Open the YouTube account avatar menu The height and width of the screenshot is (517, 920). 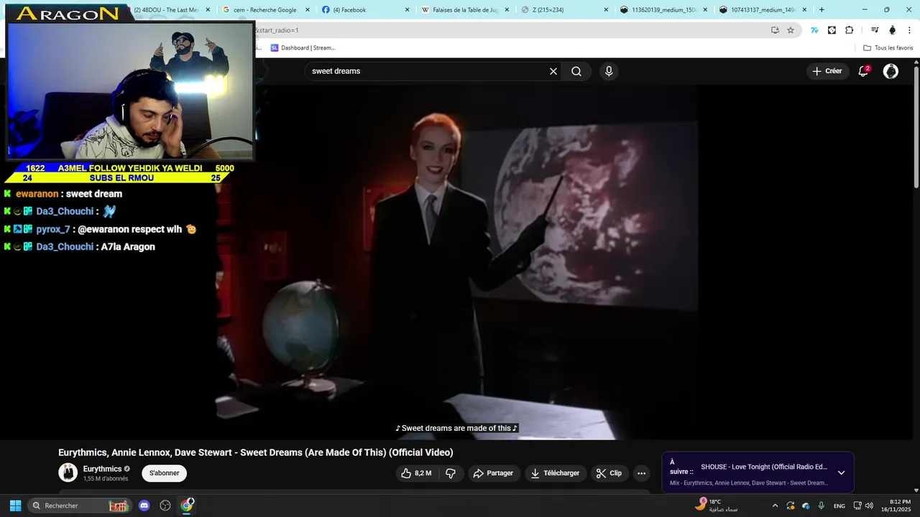pyautogui.click(x=891, y=71)
